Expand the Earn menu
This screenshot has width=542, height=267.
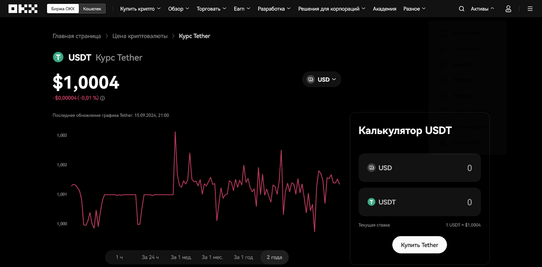242,9
